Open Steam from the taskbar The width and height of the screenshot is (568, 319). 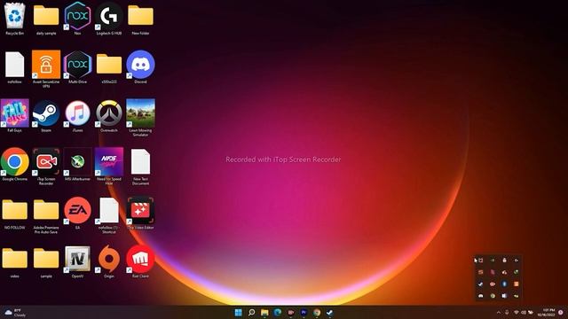click(330, 313)
